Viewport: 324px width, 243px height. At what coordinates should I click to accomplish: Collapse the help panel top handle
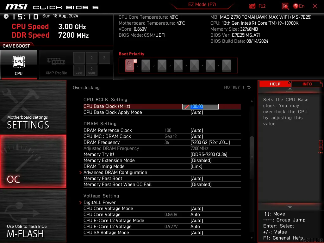click(290, 90)
